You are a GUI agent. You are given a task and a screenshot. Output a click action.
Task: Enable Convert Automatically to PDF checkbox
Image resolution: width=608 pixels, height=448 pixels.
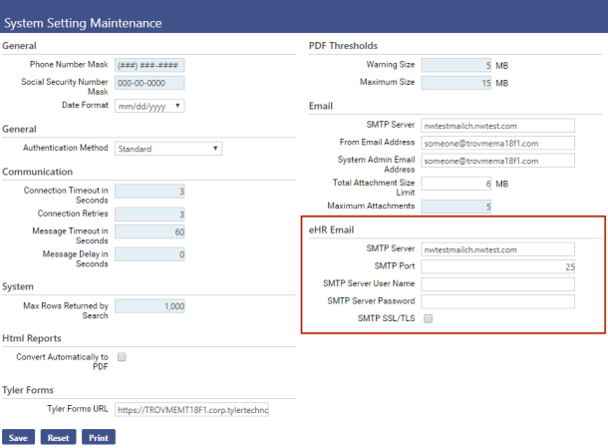122,356
